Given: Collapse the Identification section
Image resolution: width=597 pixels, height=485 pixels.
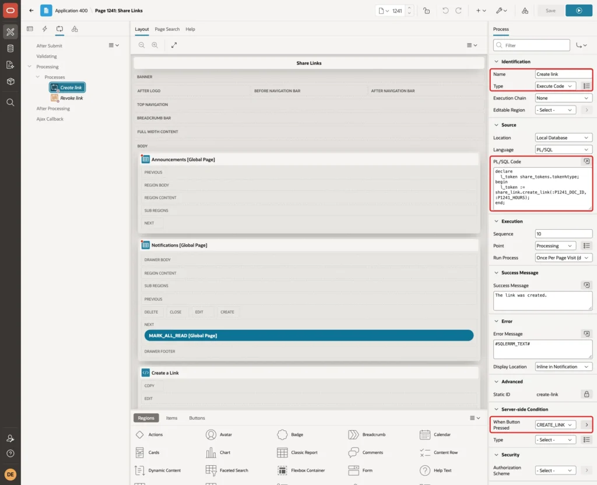Looking at the screenshot, I should click(496, 61).
